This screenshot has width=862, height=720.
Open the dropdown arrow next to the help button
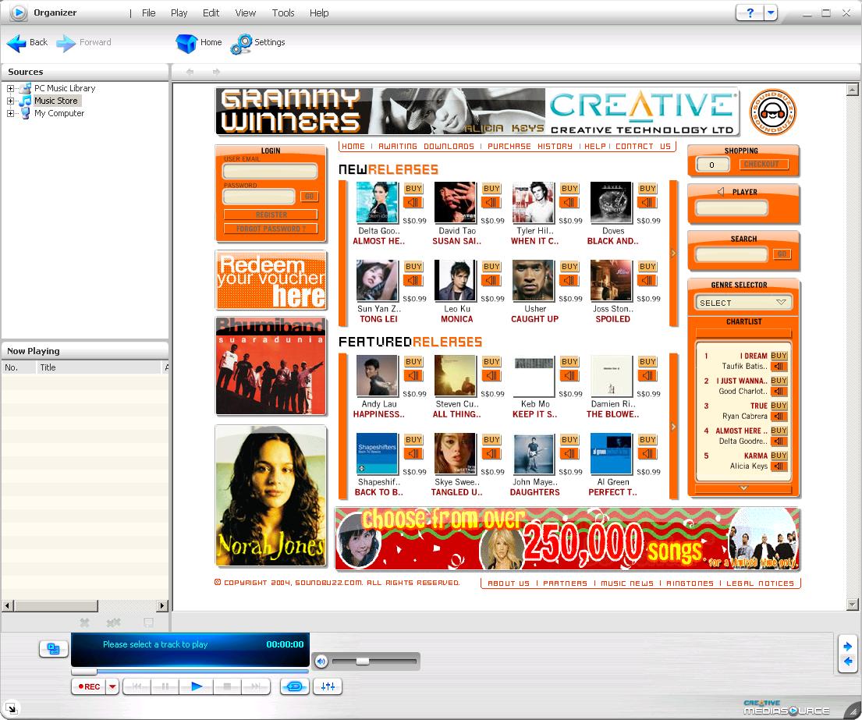[x=771, y=12]
